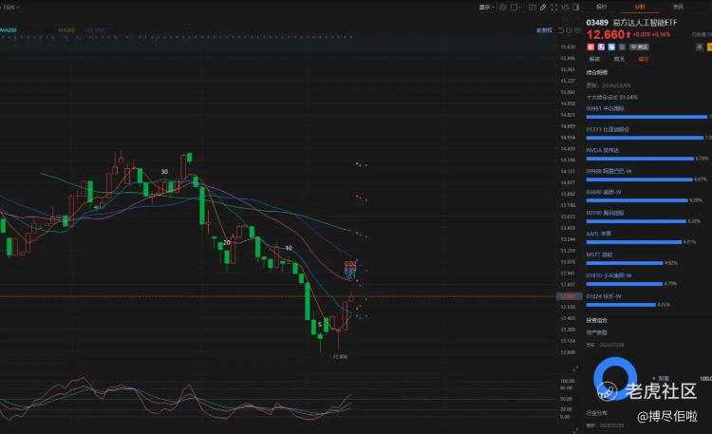712x434 pixels.
Task: Click the highlighted current price axis label
Action: pos(569,296)
